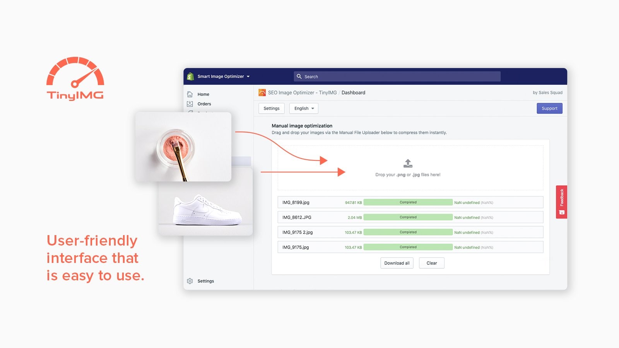Click the Dashboard breadcrumb text
Screen dimensions: 619x348
[353, 93]
